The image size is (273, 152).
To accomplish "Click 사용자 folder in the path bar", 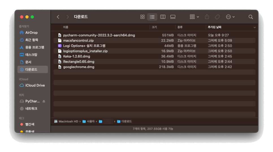I will [x=89, y=122].
